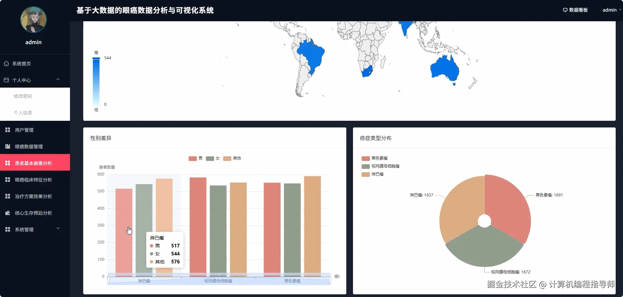Click India on the world map
The height and width of the screenshot is (297, 623).
(405, 27)
